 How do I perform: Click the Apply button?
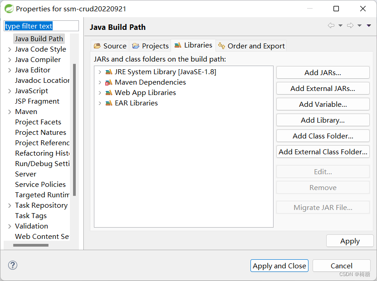pyautogui.click(x=350, y=241)
